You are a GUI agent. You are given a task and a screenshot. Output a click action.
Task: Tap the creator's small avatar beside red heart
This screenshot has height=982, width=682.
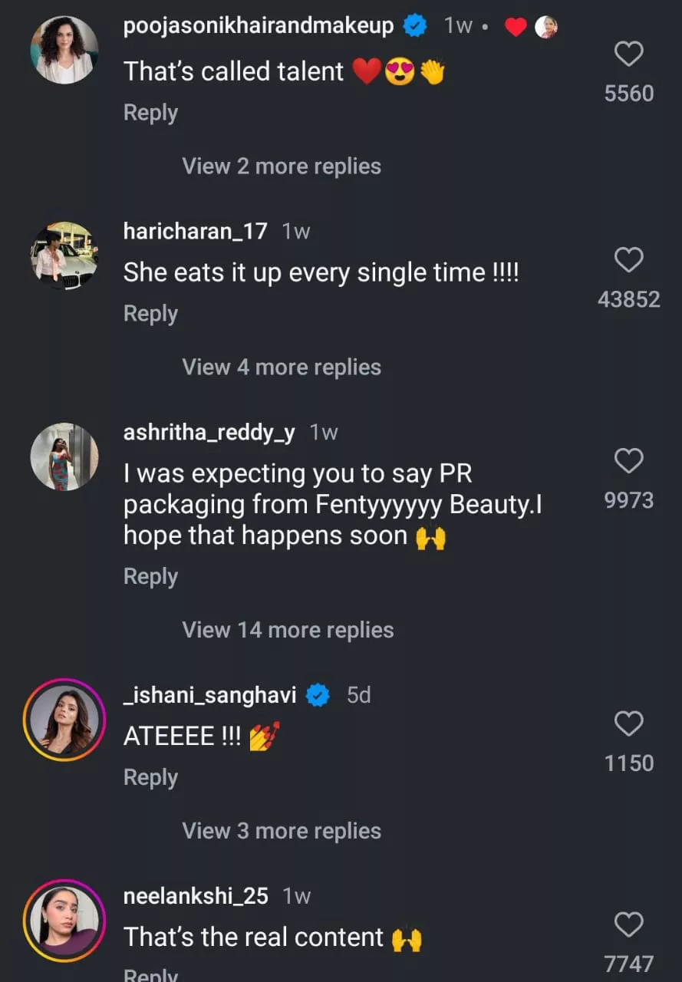pyautogui.click(x=546, y=27)
